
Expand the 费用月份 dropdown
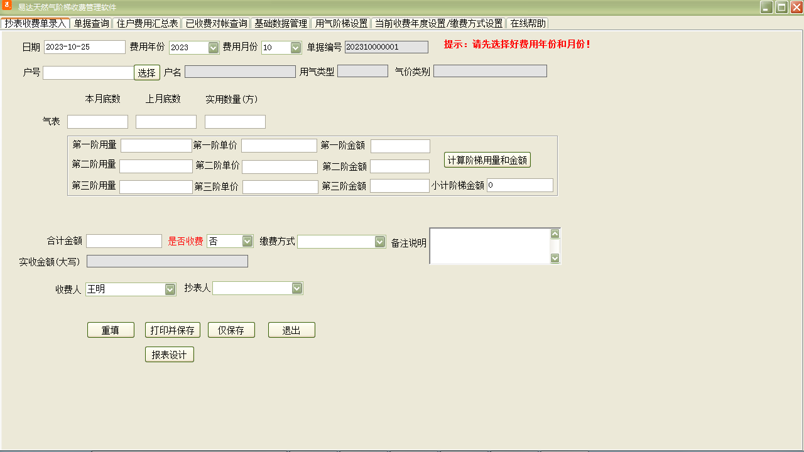pos(296,48)
